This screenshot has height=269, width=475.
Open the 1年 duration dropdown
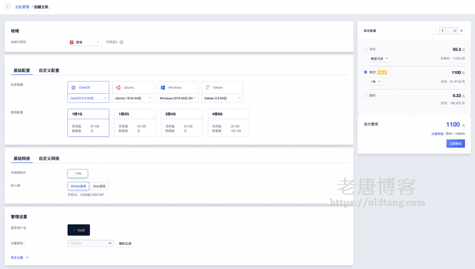[376, 82]
